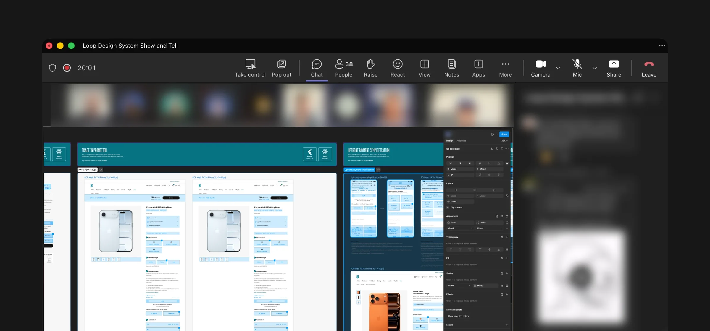710x331 pixels.
Task: Click Show selection colors button
Action: click(458, 316)
